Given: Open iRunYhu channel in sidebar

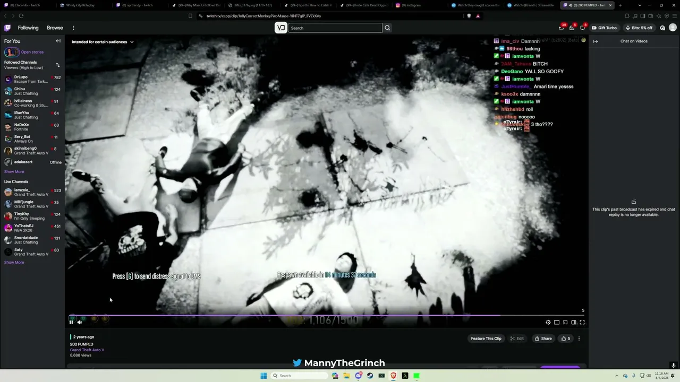Looking at the screenshot, I should click(32, 115).
